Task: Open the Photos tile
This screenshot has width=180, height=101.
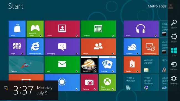Action: click(x=62, y=29)
